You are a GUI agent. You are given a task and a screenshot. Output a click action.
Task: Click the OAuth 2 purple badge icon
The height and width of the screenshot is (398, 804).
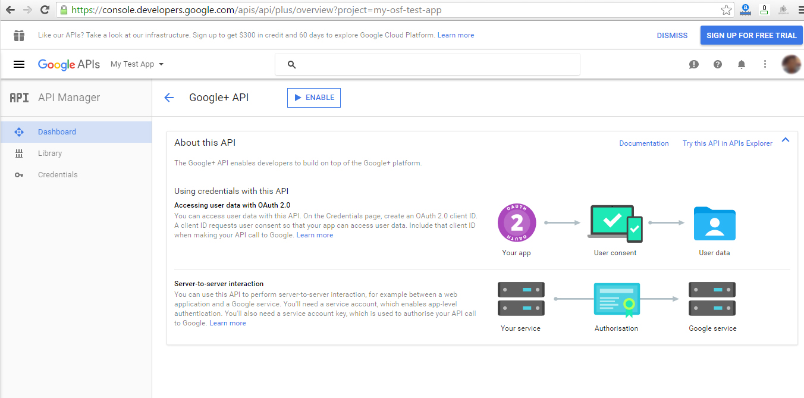(x=517, y=222)
